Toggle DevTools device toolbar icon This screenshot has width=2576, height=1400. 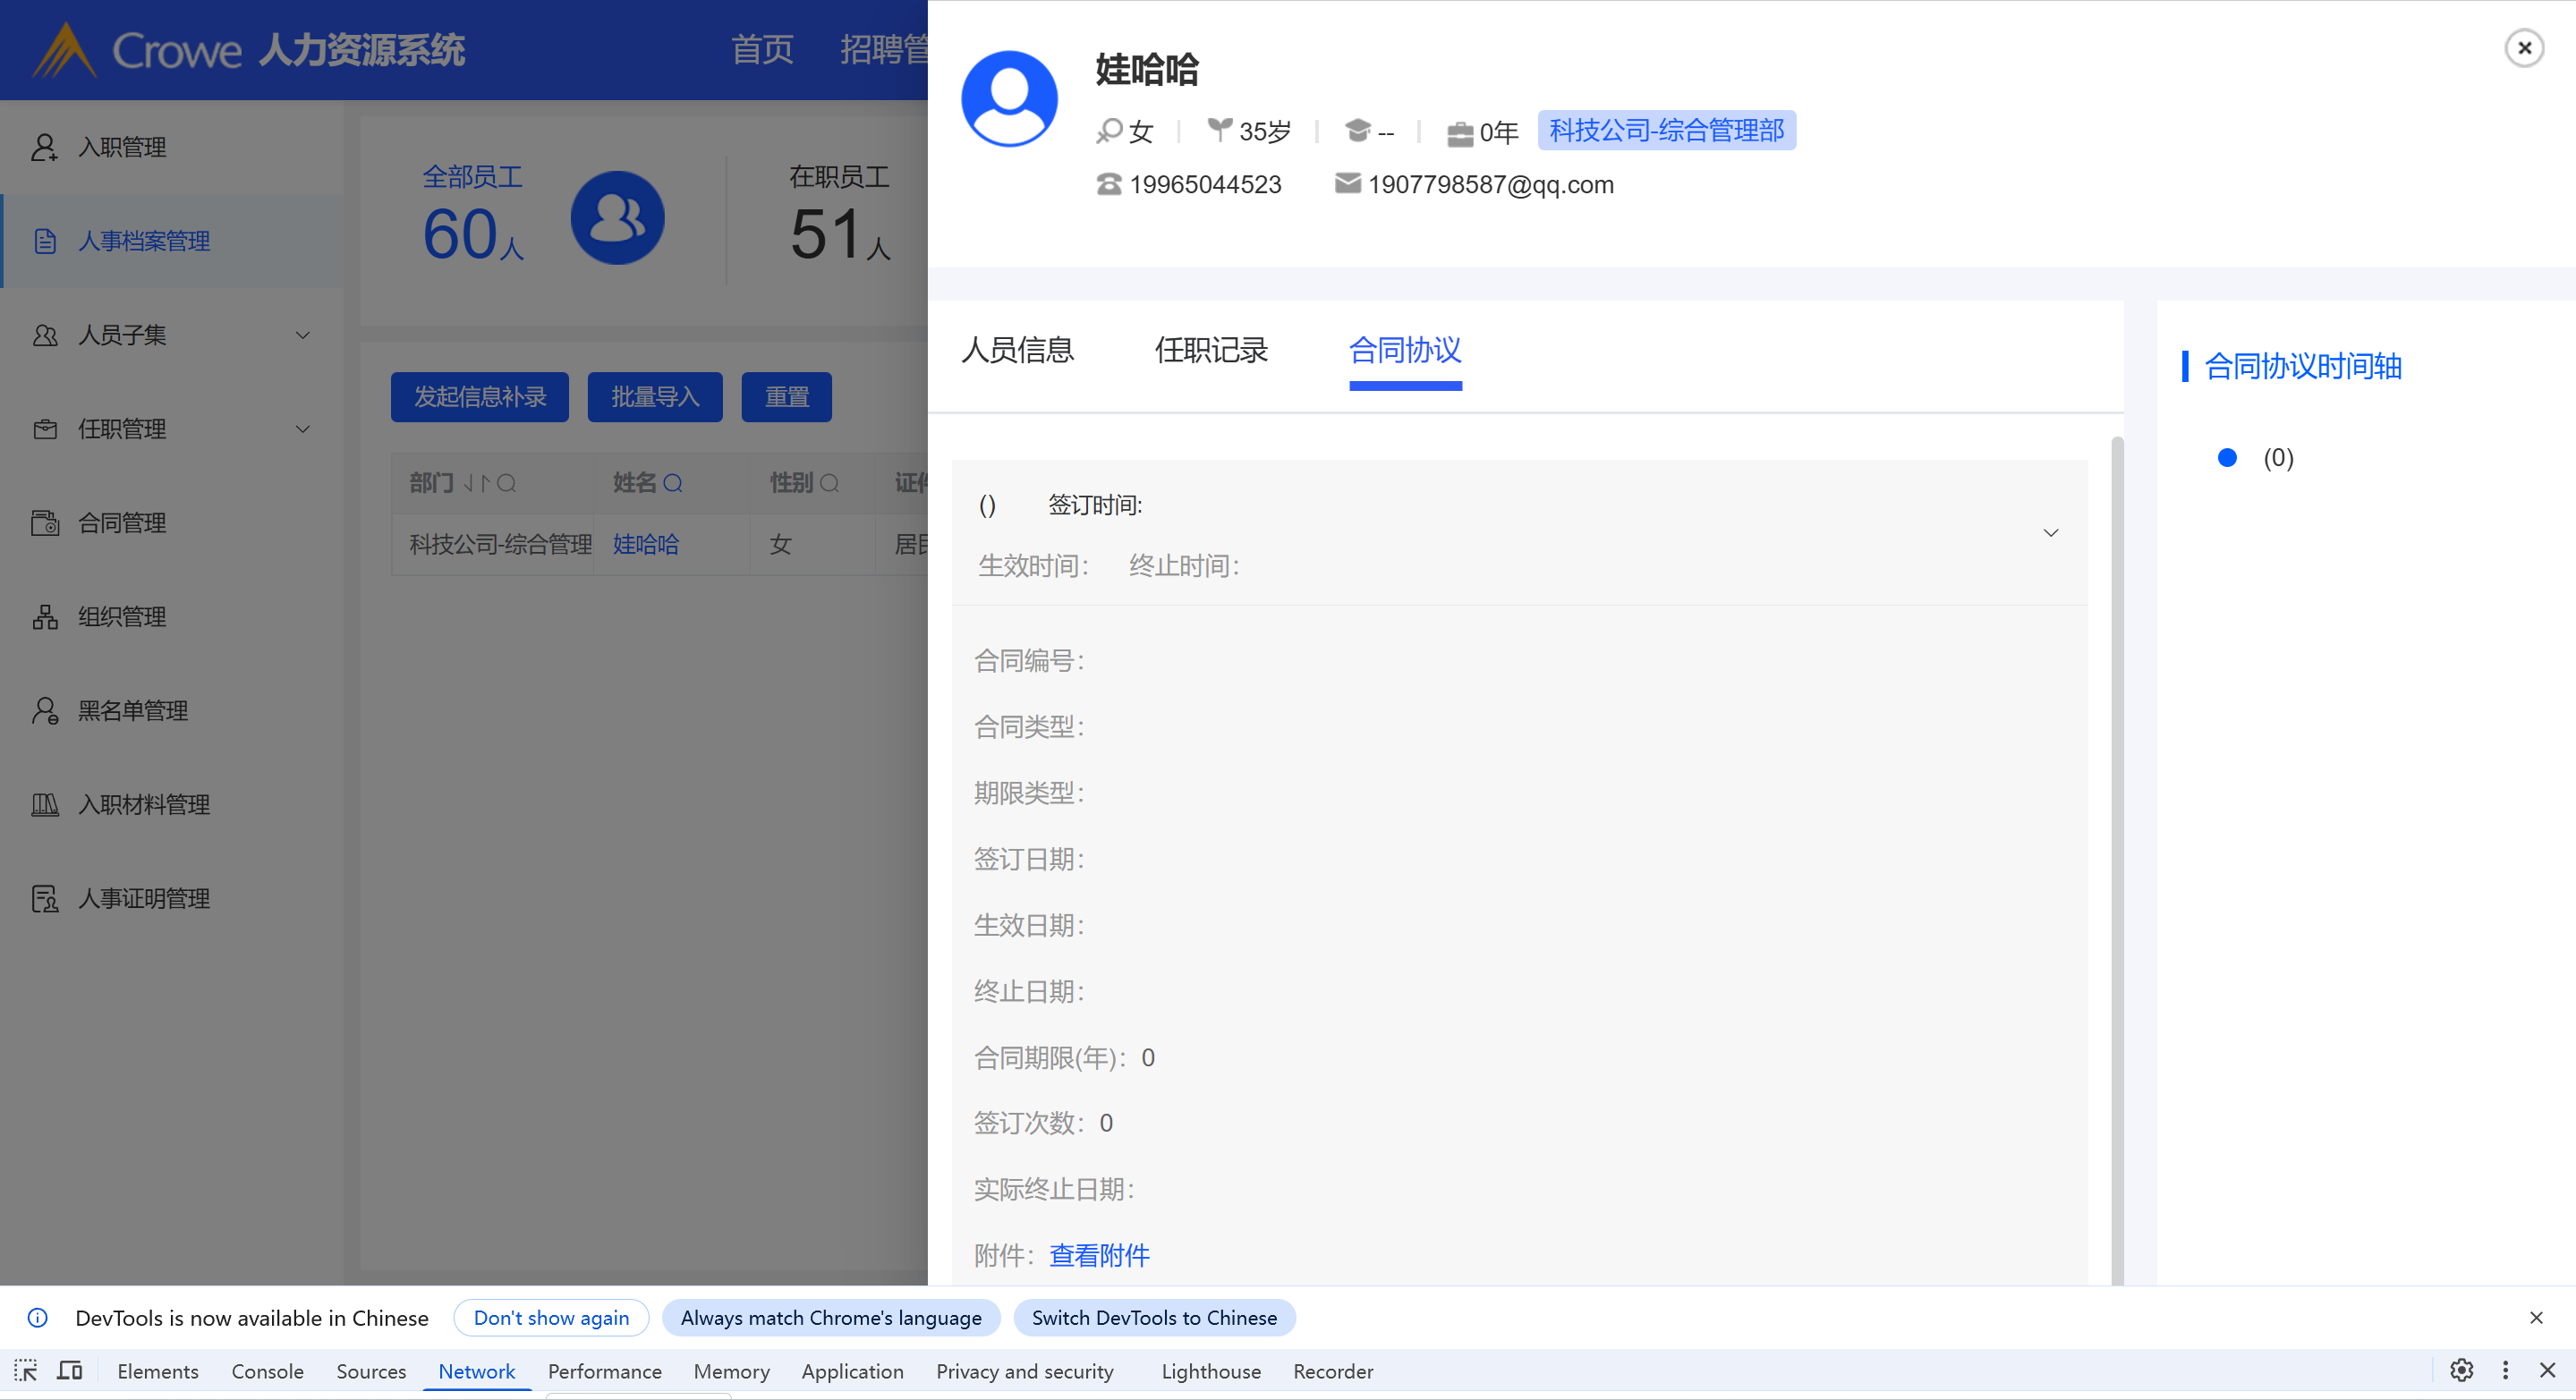pos(70,1370)
